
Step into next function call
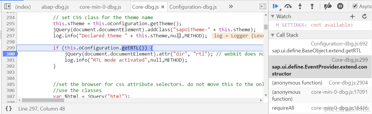point(300,6)
